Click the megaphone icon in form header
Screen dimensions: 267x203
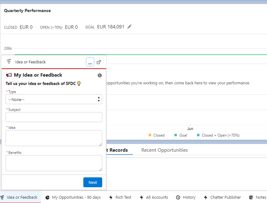9,75
